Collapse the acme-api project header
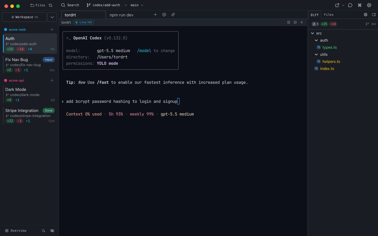This screenshot has height=236, width=378. (16, 80)
